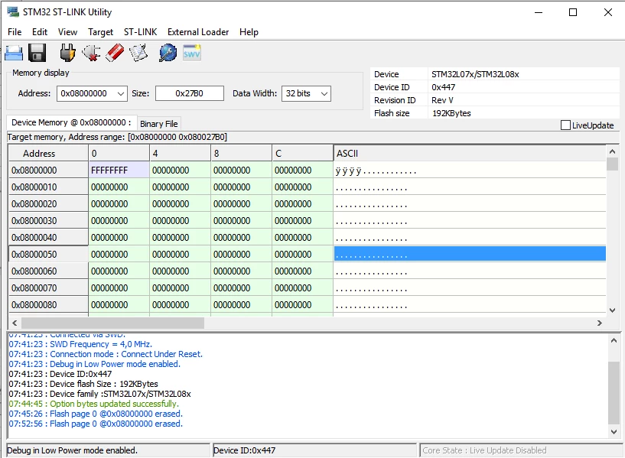Click memory table scroll left arrow

(x=15, y=323)
